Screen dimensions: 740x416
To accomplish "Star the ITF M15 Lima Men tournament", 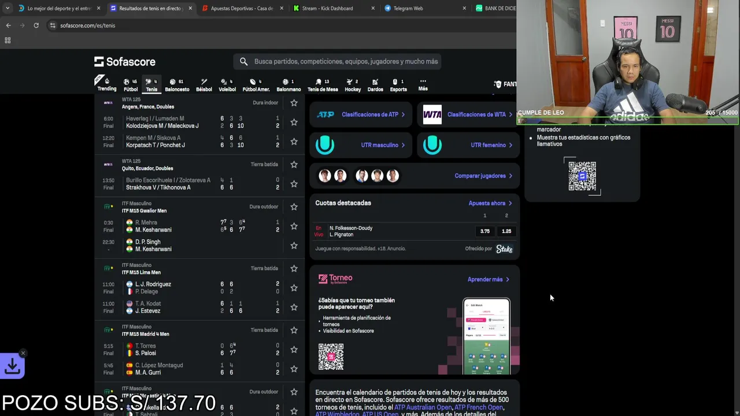I will (294, 269).
